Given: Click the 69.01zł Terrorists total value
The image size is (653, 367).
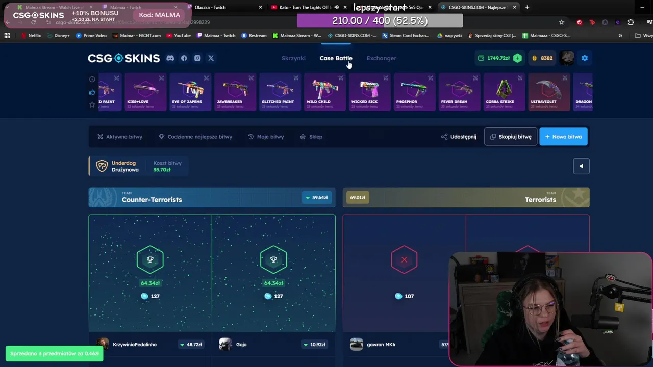Looking at the screenshot, I should point(357,198).
